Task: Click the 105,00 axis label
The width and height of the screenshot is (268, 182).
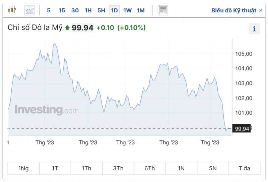Action: (x=244, y=54)
